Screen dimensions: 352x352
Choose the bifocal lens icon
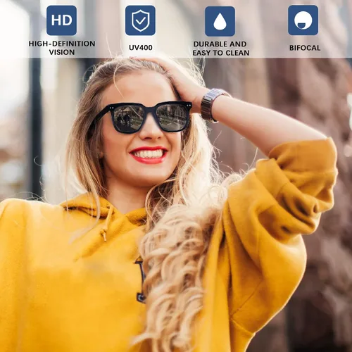(x=303, y=20)
